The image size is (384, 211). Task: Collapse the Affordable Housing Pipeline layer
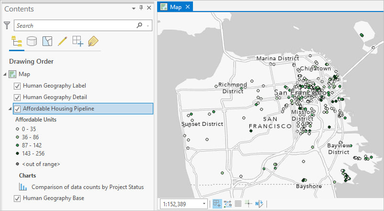pyautogui.click(x=11, y=109)
